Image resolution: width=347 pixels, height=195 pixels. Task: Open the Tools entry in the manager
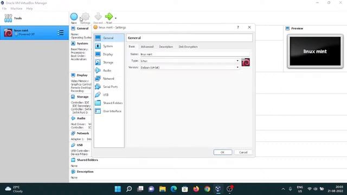coord(34,18)
